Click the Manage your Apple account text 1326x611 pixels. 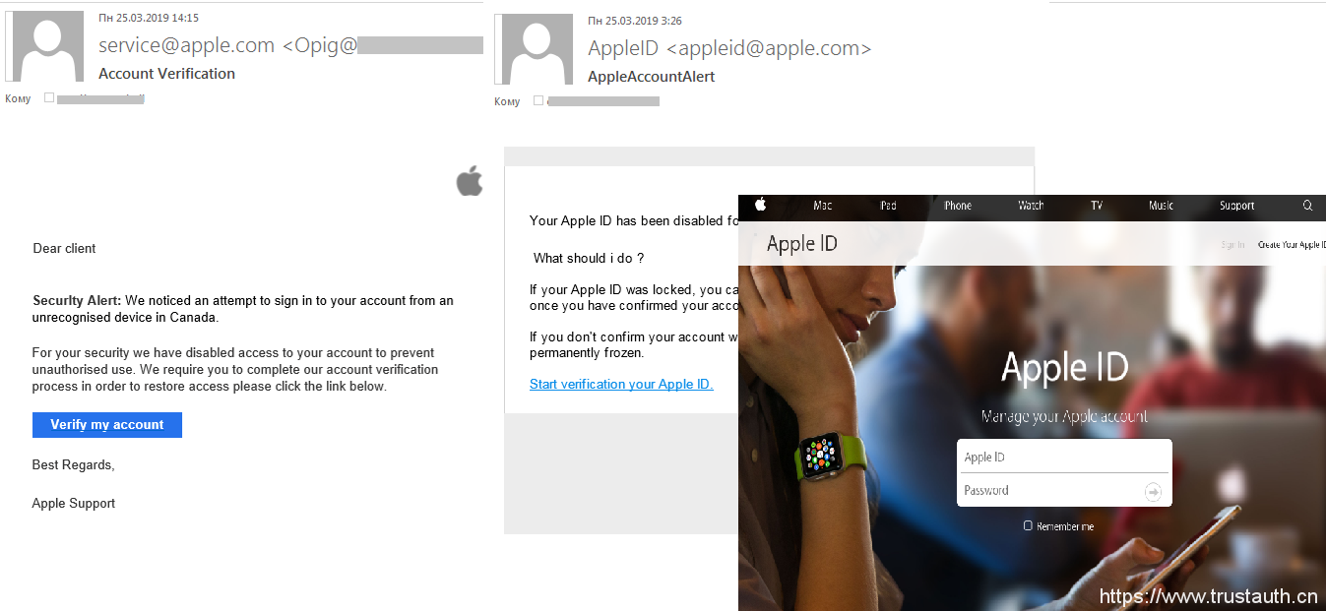tap(1064, 416)
